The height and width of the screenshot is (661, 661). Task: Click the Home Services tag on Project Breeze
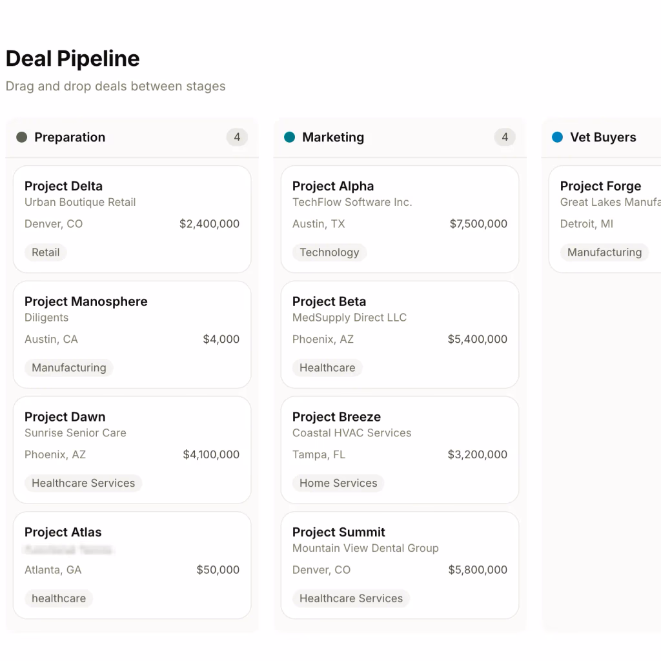[338, 483]
